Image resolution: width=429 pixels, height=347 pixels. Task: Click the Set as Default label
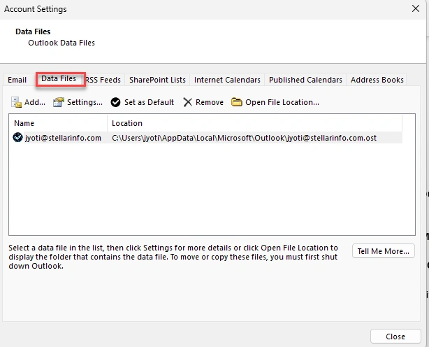[x=149, y=102]
